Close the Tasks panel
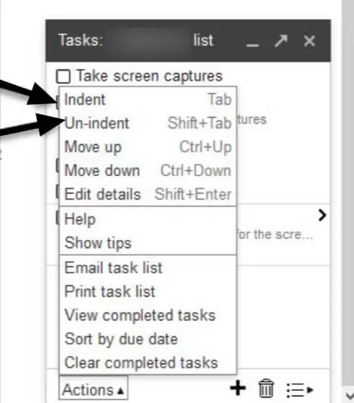354x403 pixels. (x=309, y=41)
